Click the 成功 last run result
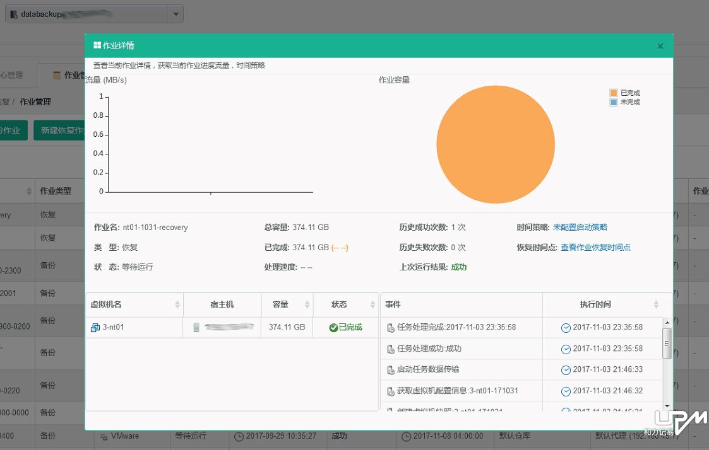 [x=458, y=267]
